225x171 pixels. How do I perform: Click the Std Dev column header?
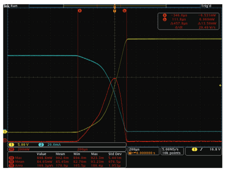pos(115,154)
